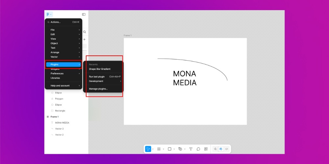Image resolution: width=329 pixels, height=164 pixels.
Task: Click the Frame 1 label on canvas
Action: pyautogui.click(x=128, y=35)
